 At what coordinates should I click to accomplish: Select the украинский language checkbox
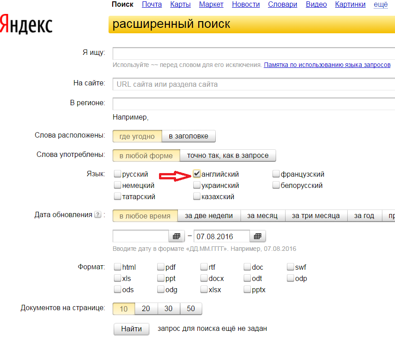pos(197,185)
